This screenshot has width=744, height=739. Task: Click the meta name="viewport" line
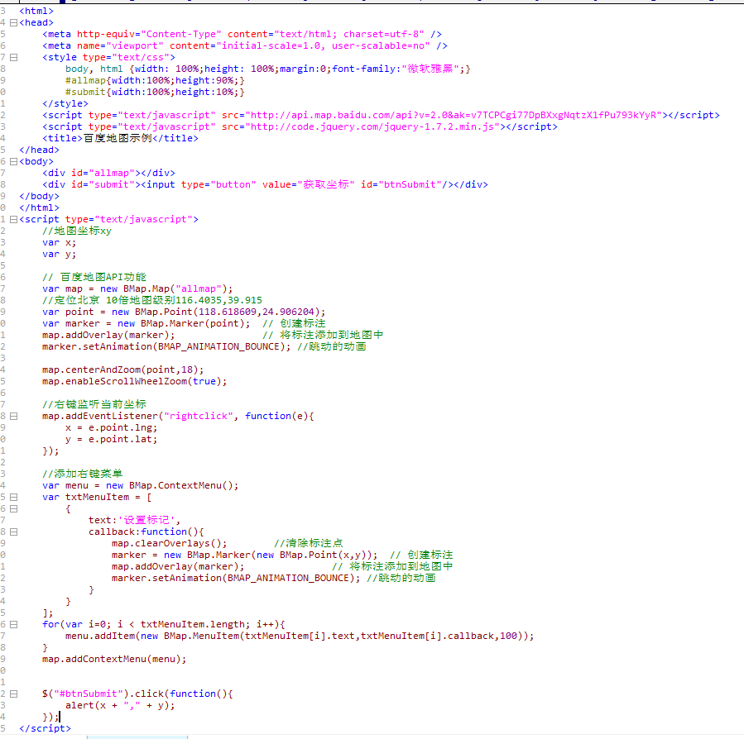pyautogui.click(x=245, y=45)
